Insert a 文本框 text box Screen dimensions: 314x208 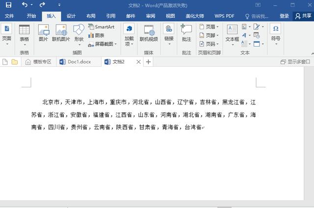(232, 35)
